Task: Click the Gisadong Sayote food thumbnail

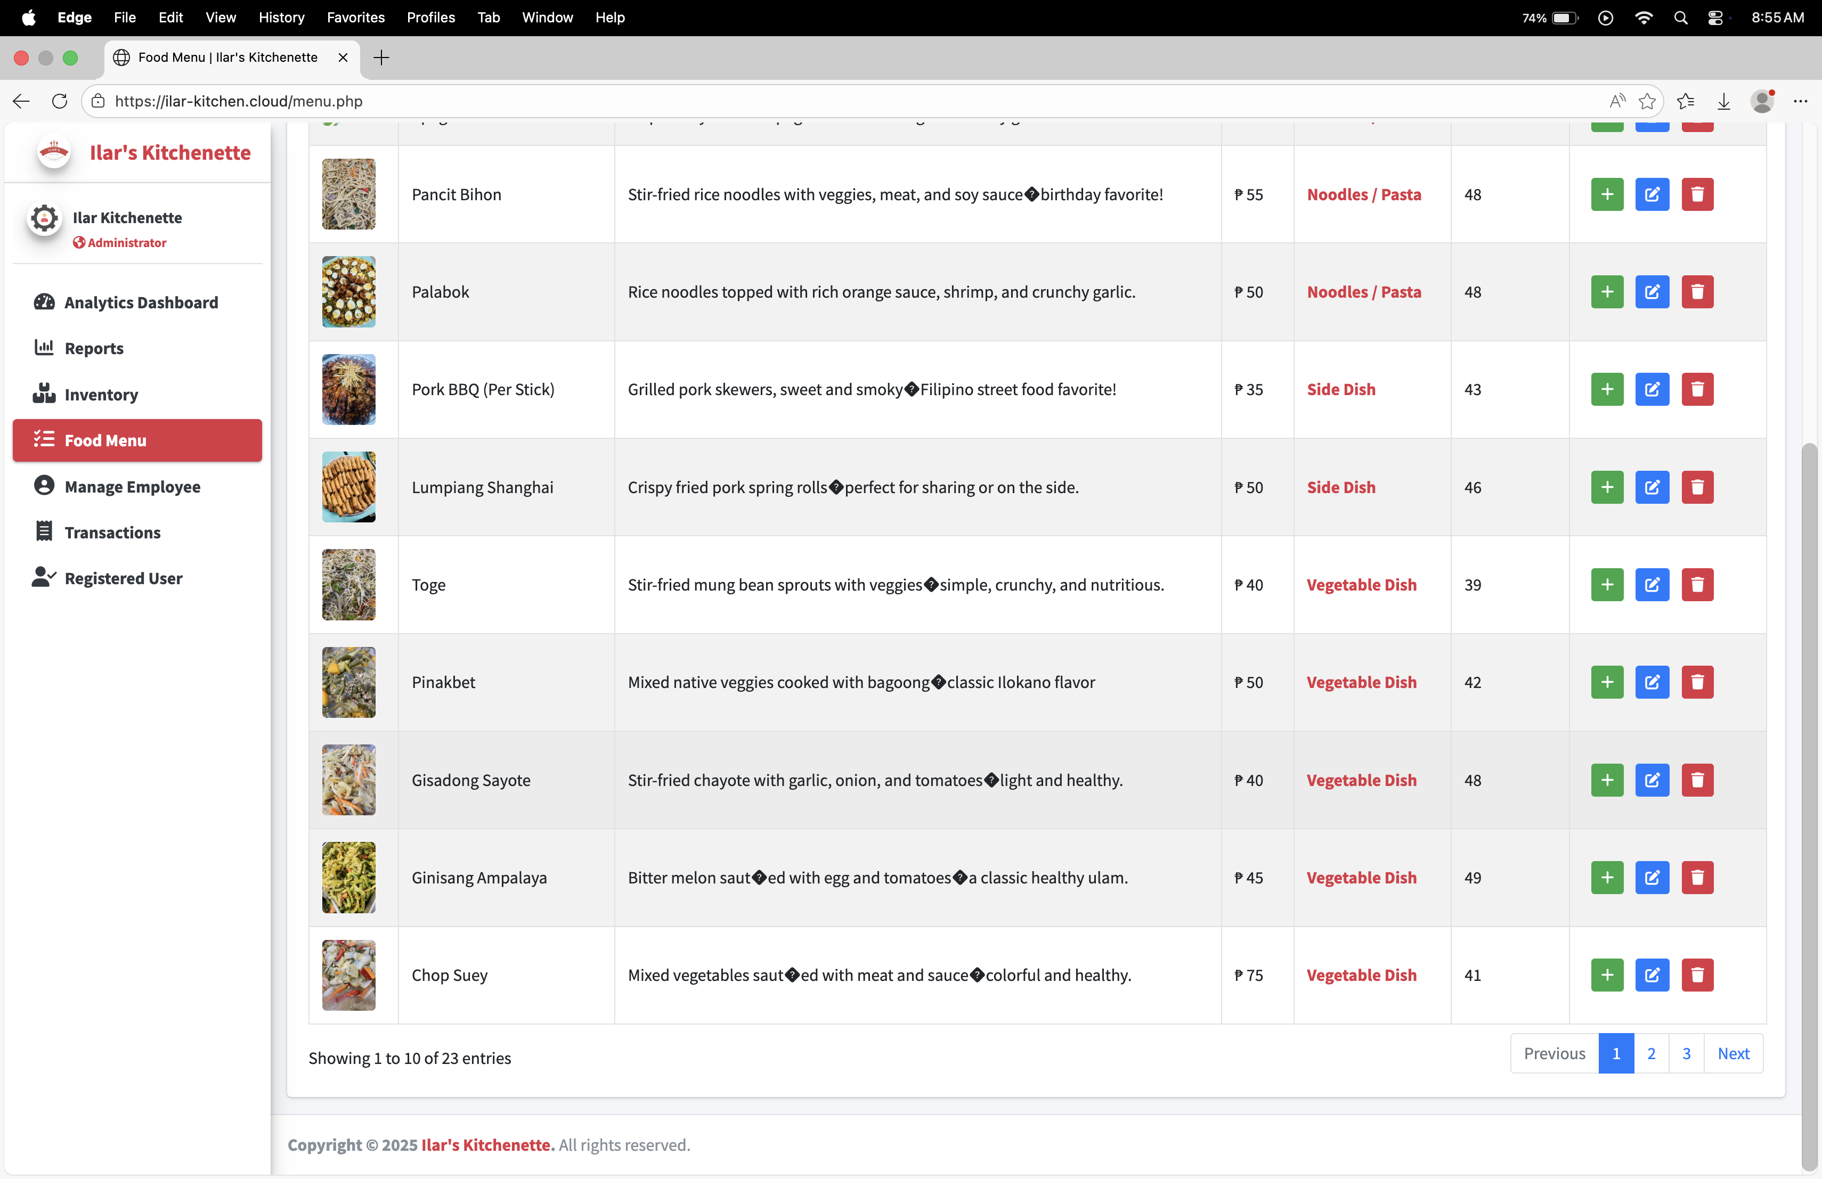Action: click(x=348, y=780)
